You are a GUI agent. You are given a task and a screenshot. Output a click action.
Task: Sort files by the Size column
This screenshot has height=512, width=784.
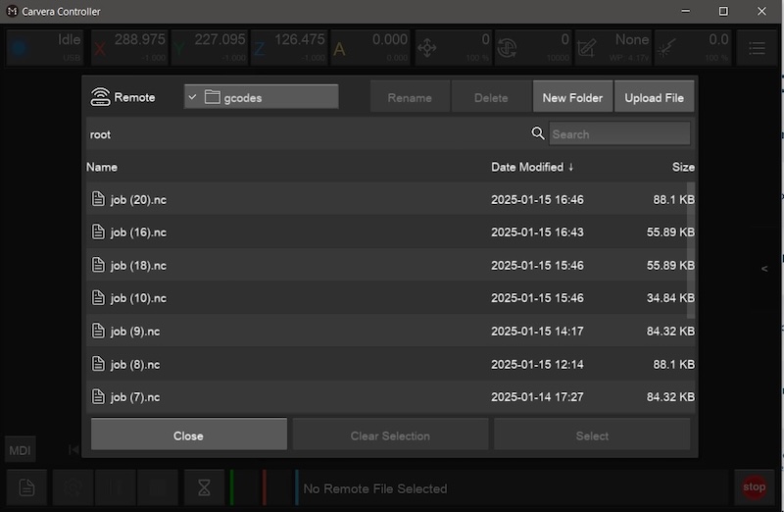(683, 167)
